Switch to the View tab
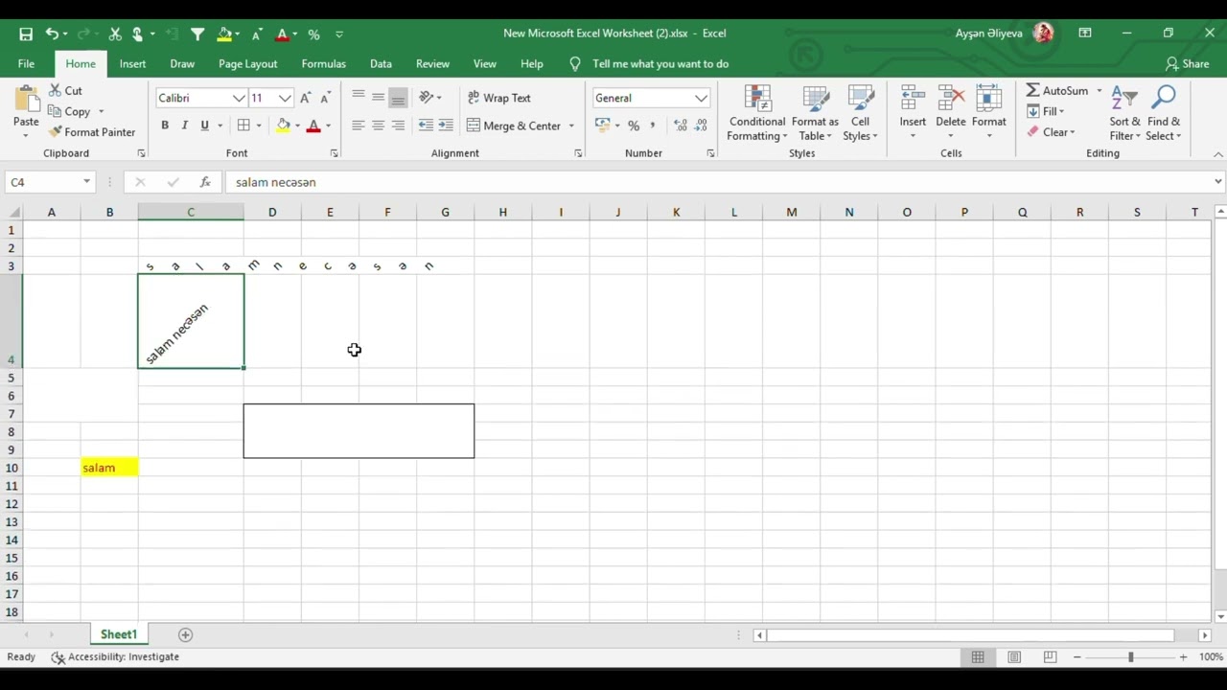 [x=485, y=63]
